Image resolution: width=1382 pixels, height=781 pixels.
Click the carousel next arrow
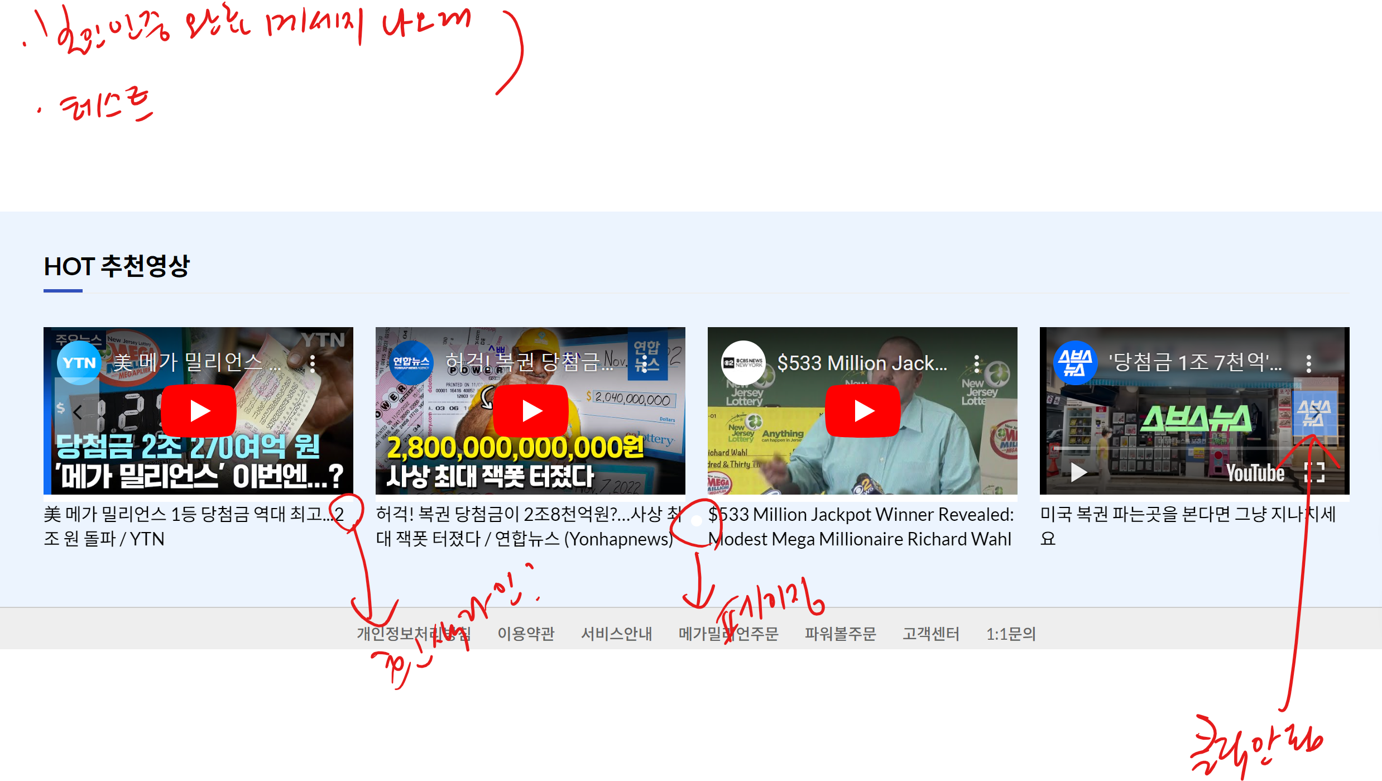pos(1316,413)
